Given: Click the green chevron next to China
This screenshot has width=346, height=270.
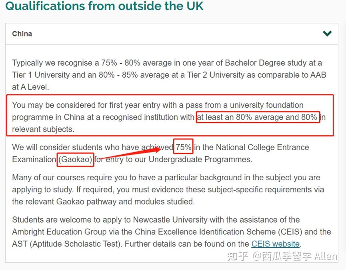Looking at the screenshot, I should coord(327,34).
